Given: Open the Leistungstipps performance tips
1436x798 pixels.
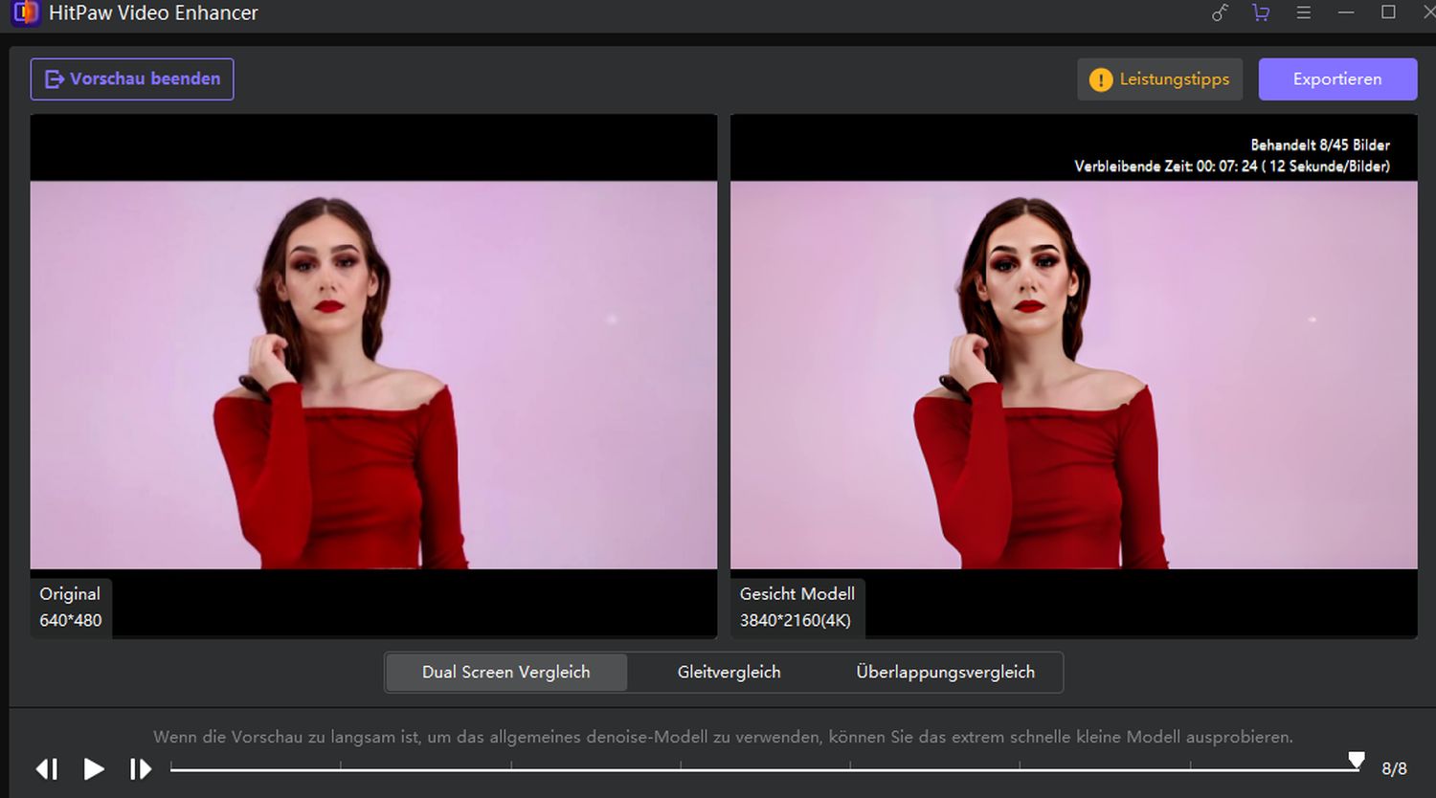Looking at the screenshot, I should tap(1159, 79).
